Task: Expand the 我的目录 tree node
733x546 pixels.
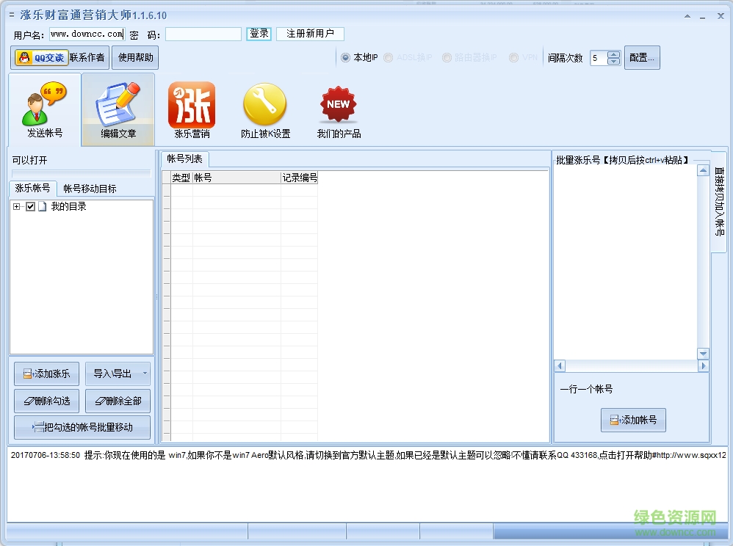Action: click(16, 206)
